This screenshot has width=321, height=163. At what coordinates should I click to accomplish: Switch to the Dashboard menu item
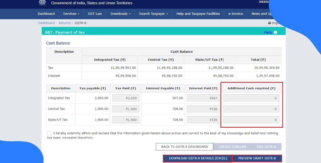46,14
